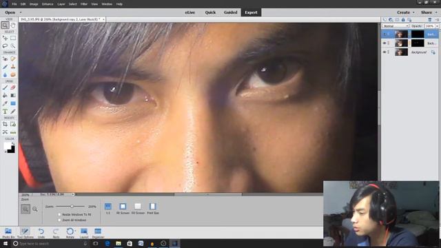Image resolution: width=441 pixels, height=248 pixels.
Task: Select the Straighten tool
Action: [x=13, y=132]
